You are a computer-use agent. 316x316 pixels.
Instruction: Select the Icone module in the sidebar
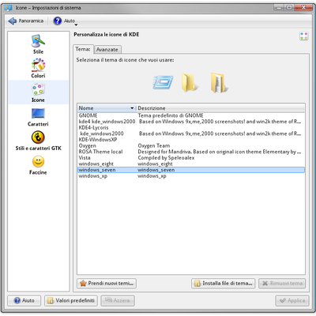point(38,92)
